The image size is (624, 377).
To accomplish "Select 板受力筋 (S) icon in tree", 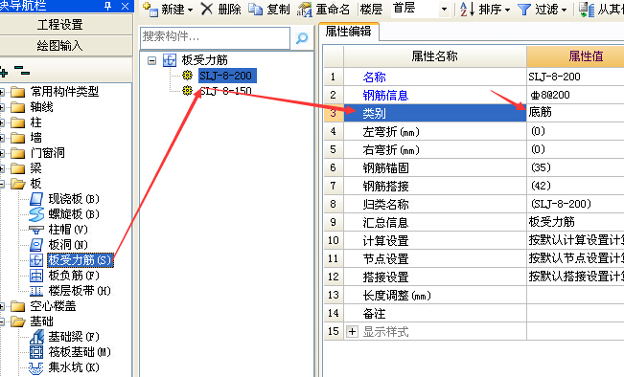I will pos(36,260).
